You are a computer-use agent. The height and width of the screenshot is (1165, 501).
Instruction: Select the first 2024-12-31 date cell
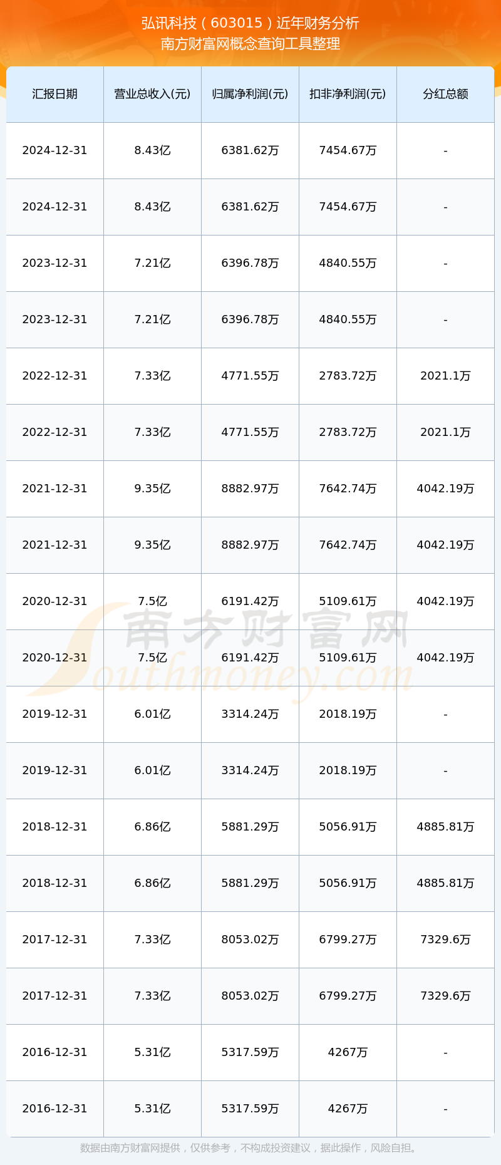click(x=54, y=150)
